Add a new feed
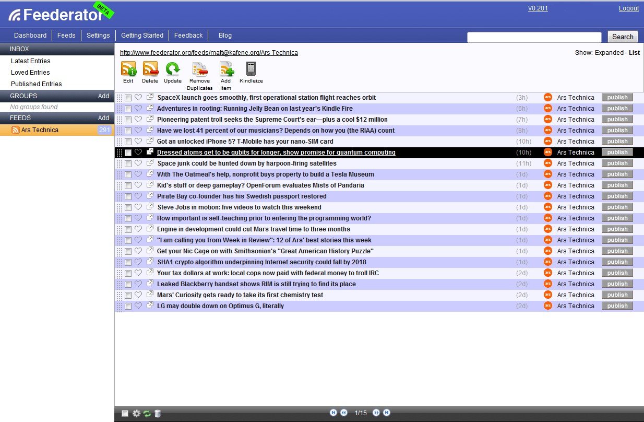This screenshot has height=422, width=644. [103, 118]
